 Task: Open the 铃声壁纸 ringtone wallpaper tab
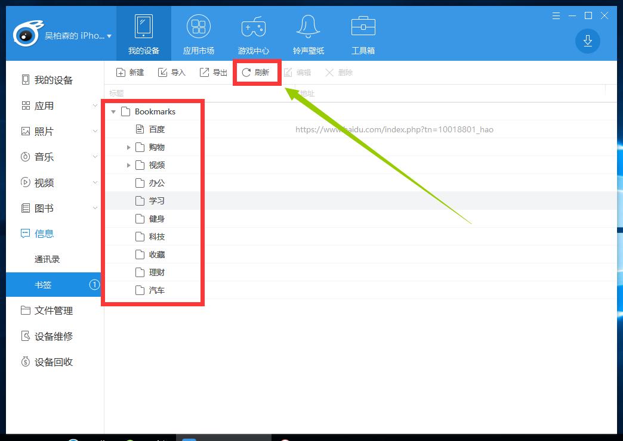[x=308, y=34]
